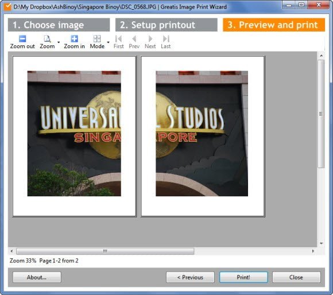
Task: Click the Zoom in plus icon
Action: (x=74, y=38)
